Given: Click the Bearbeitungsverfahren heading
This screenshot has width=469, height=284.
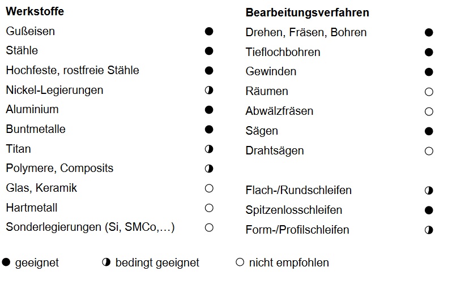Looking at the screenshot, I should (307, 12).
